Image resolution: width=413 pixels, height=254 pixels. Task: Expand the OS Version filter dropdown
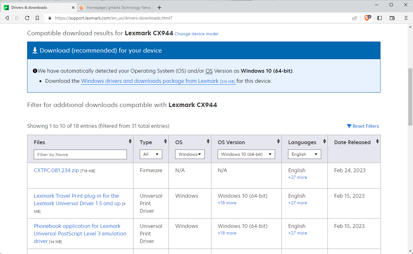[x=246, y=154]
